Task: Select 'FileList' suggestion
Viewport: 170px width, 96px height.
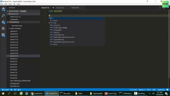Action: [77, 25]
